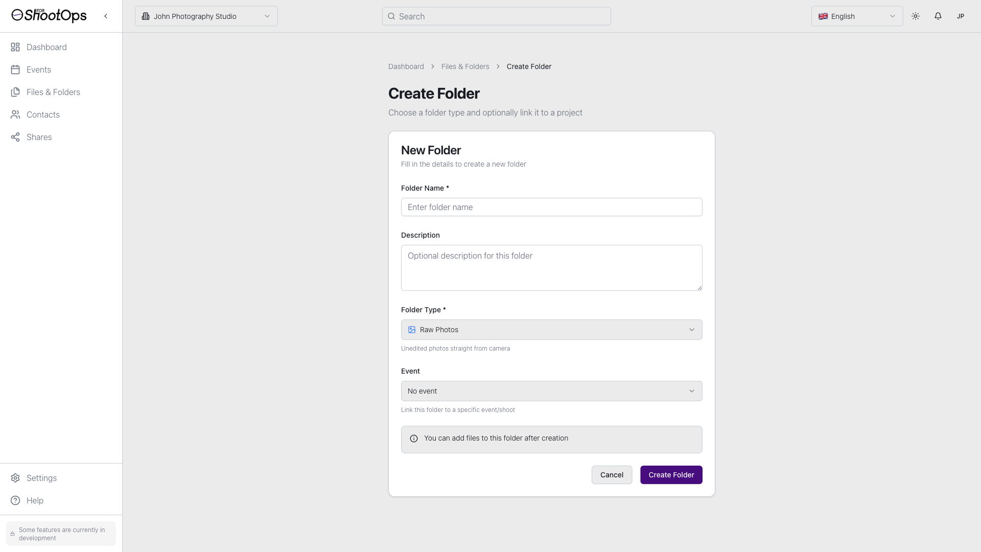Expand the Folder Type Raw Photos dropdown

[x=551, y=330]
